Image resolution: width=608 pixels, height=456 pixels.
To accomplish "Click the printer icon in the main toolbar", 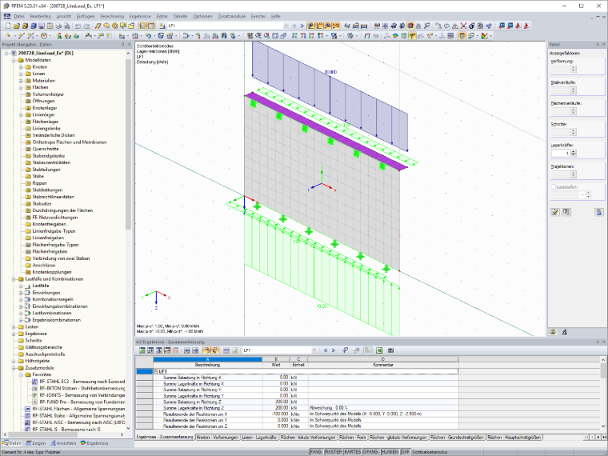I will 58,26.
